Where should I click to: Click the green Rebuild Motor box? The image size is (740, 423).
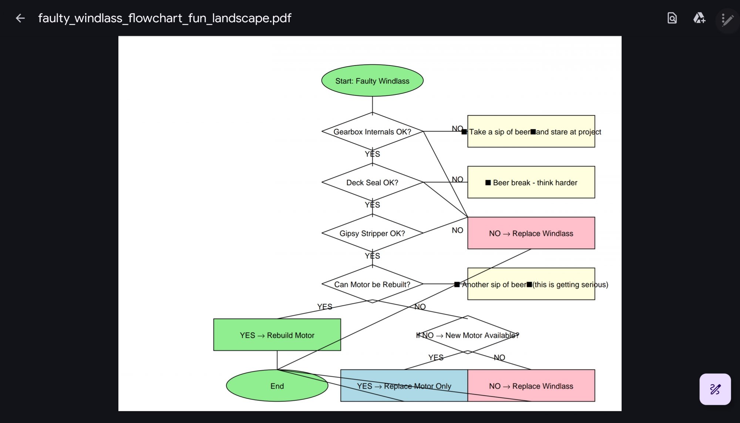click(277, 335)
